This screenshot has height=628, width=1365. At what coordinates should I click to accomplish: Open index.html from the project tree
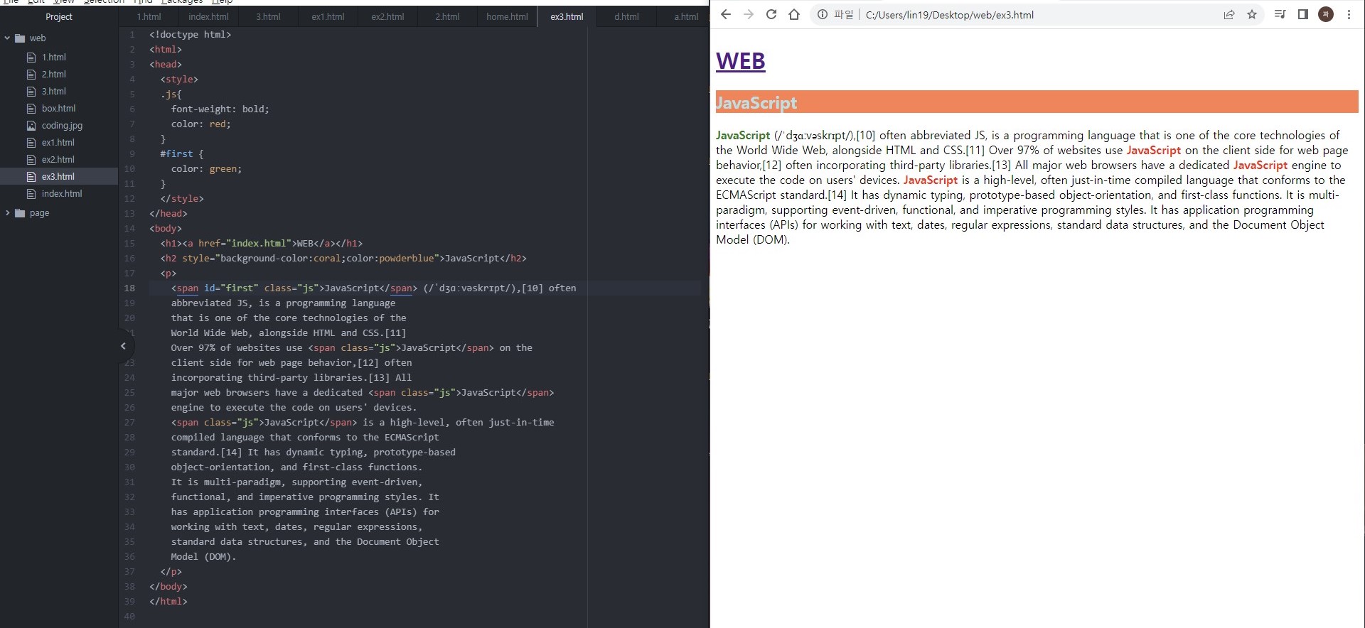62,193
